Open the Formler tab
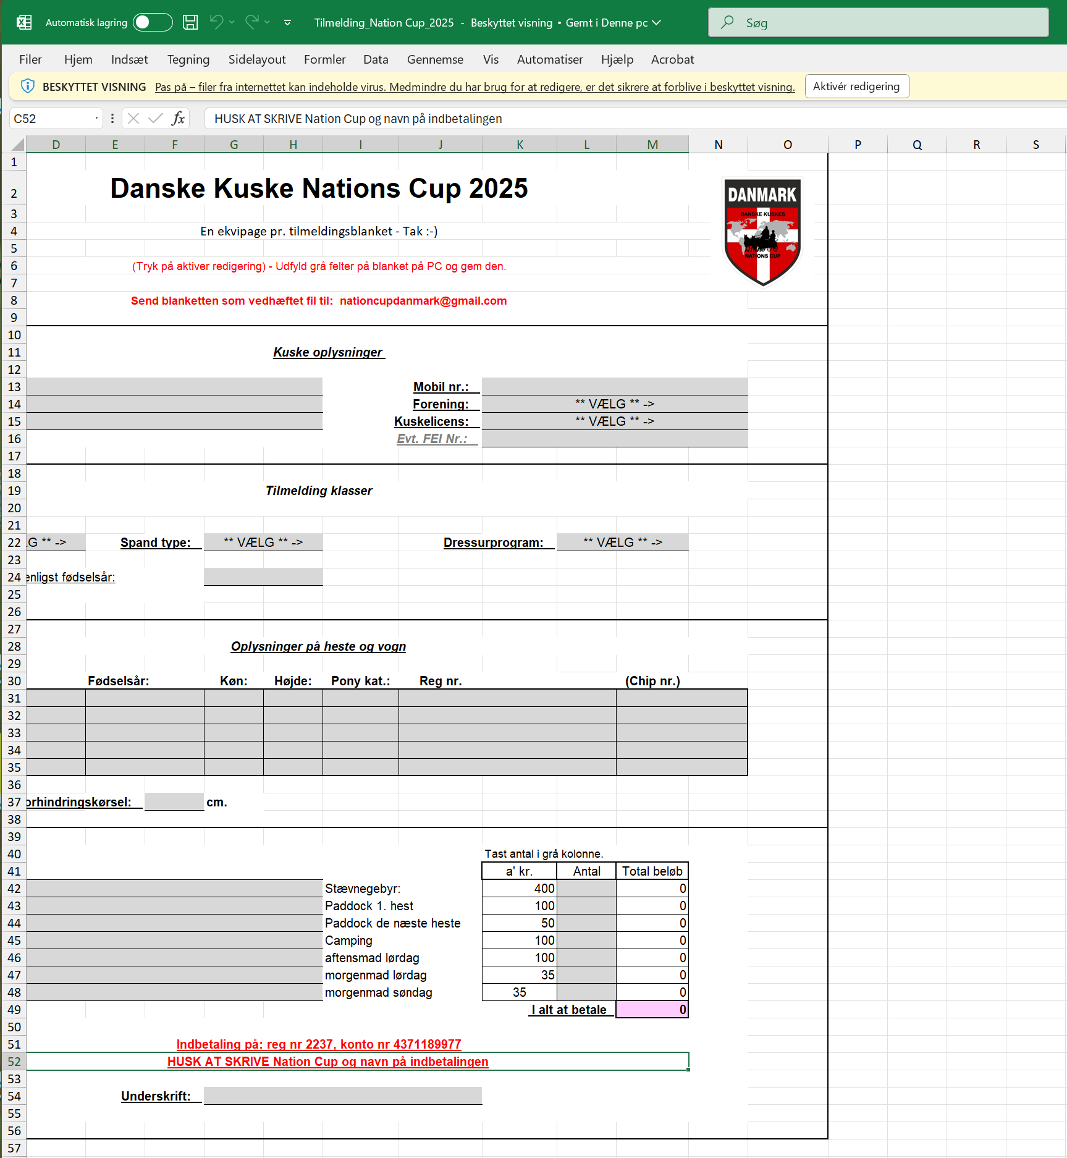Screen dimensions: 1067x1158 point(325,59)
